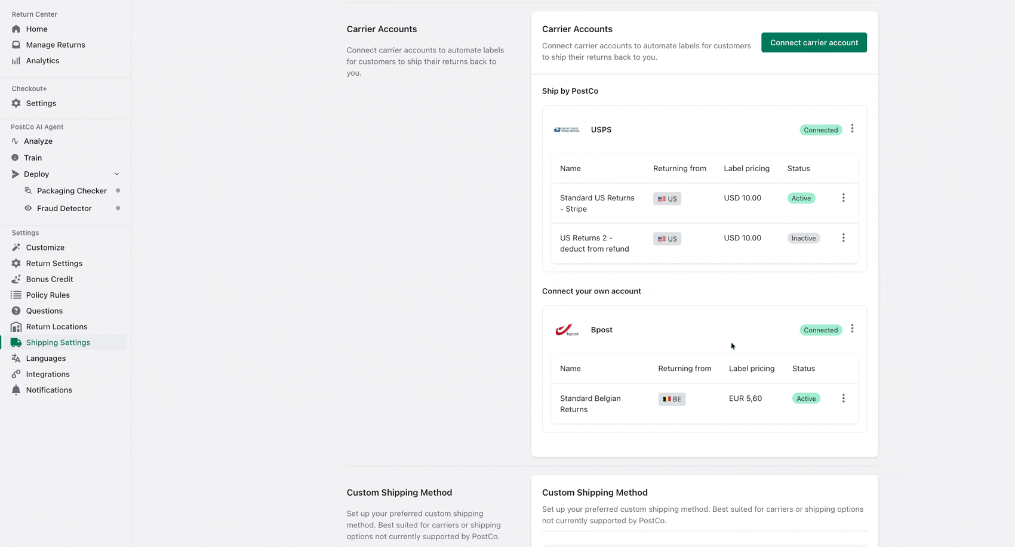1015x547 pixels.
Task: Click the Packaging Checker status dot
Action: point(118,191)
